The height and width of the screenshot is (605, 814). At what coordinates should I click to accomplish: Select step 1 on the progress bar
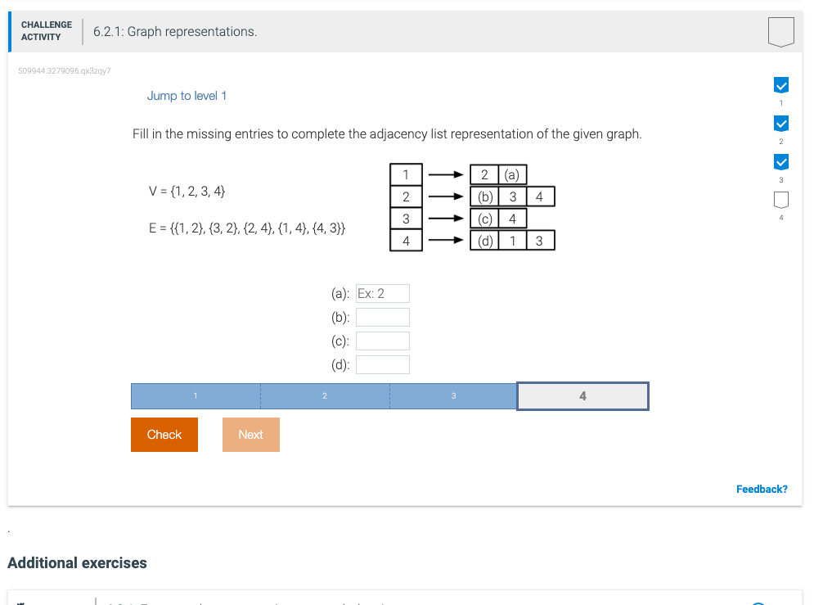195,395
